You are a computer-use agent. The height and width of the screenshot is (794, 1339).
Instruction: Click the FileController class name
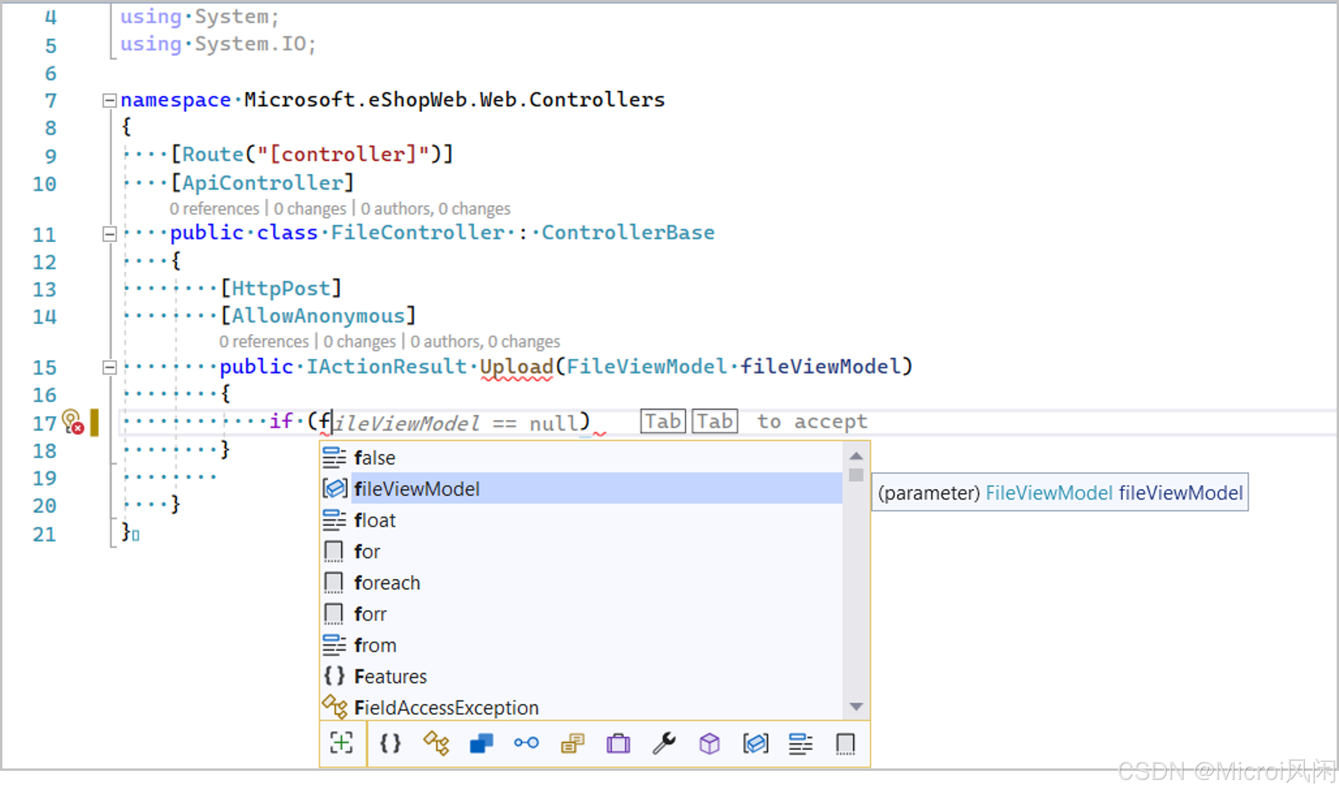pos(417,233)
